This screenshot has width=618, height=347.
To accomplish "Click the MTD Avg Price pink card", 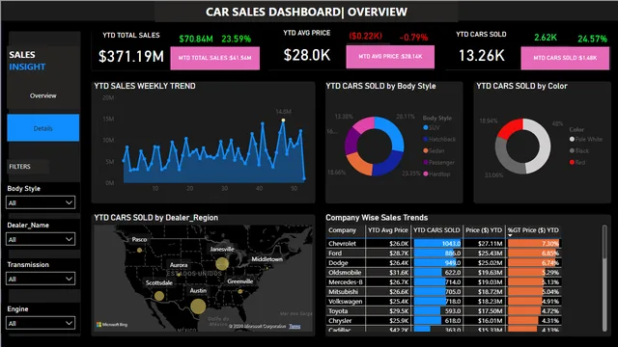I will click(390, 57).
